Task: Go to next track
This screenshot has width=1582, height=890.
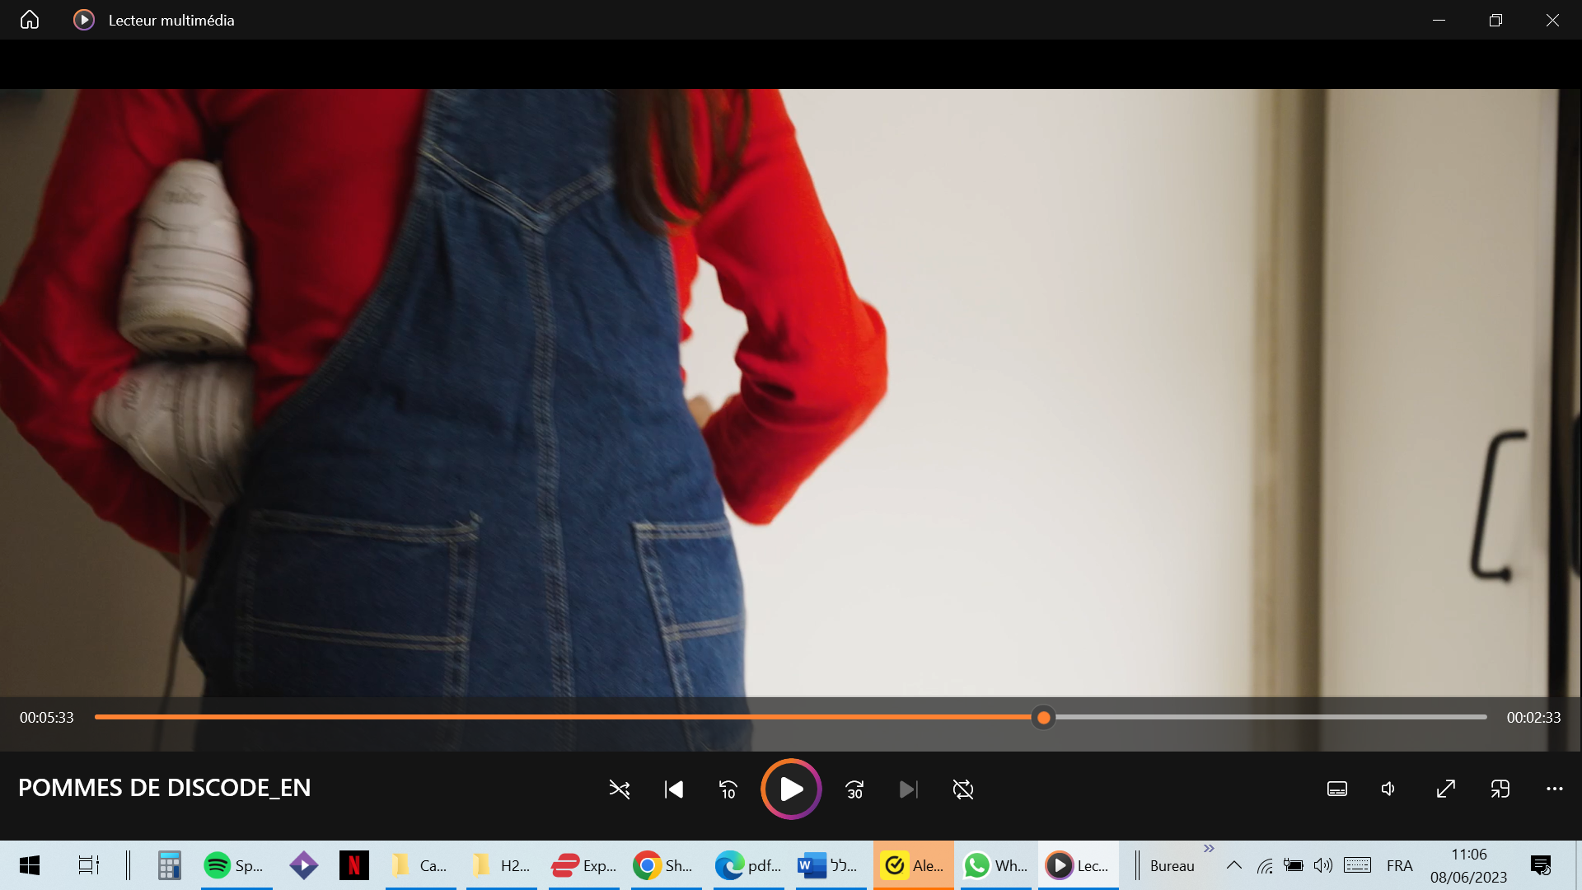Action: [x=908, y=789]
